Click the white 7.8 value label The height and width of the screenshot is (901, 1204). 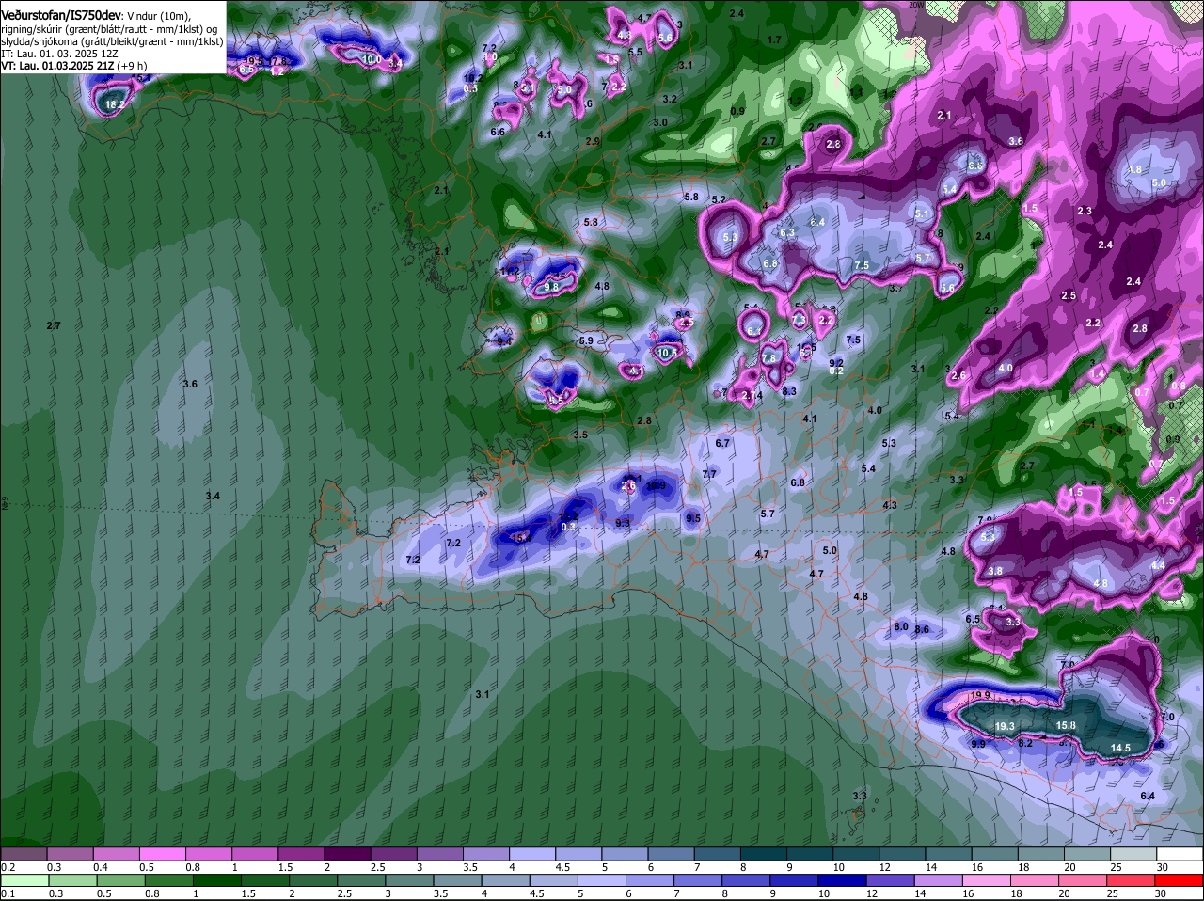coord(768,358)
